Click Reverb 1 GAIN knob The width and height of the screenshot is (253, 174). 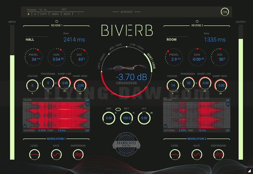[56, 57]
